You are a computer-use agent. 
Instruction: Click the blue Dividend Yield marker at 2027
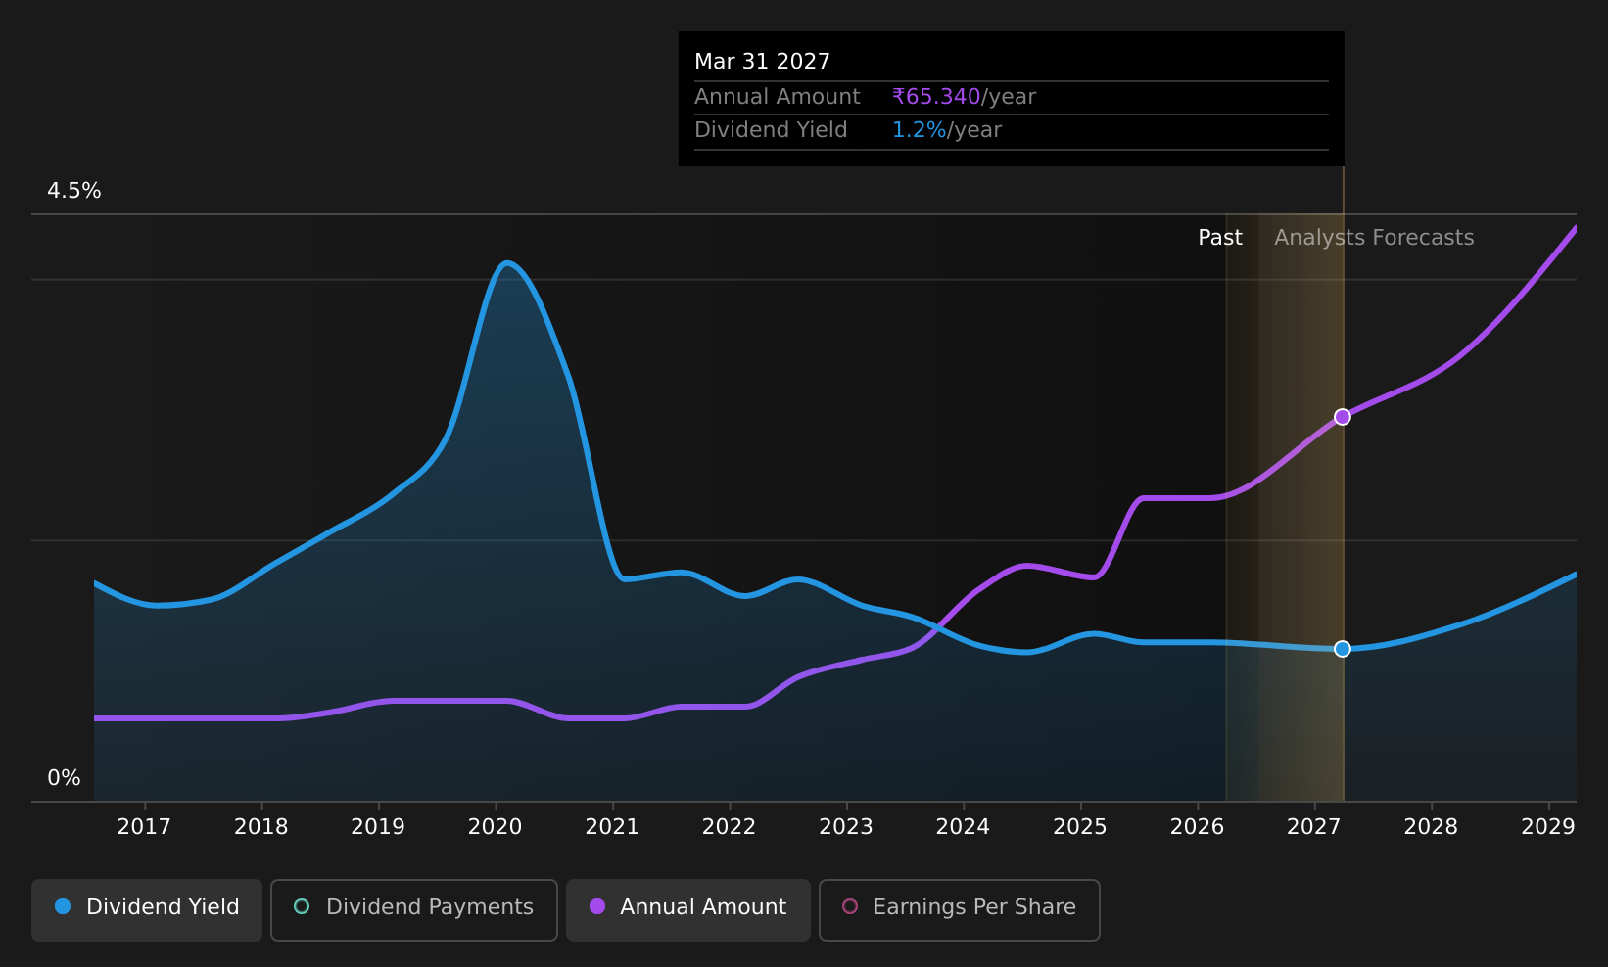pos(1343,649)
